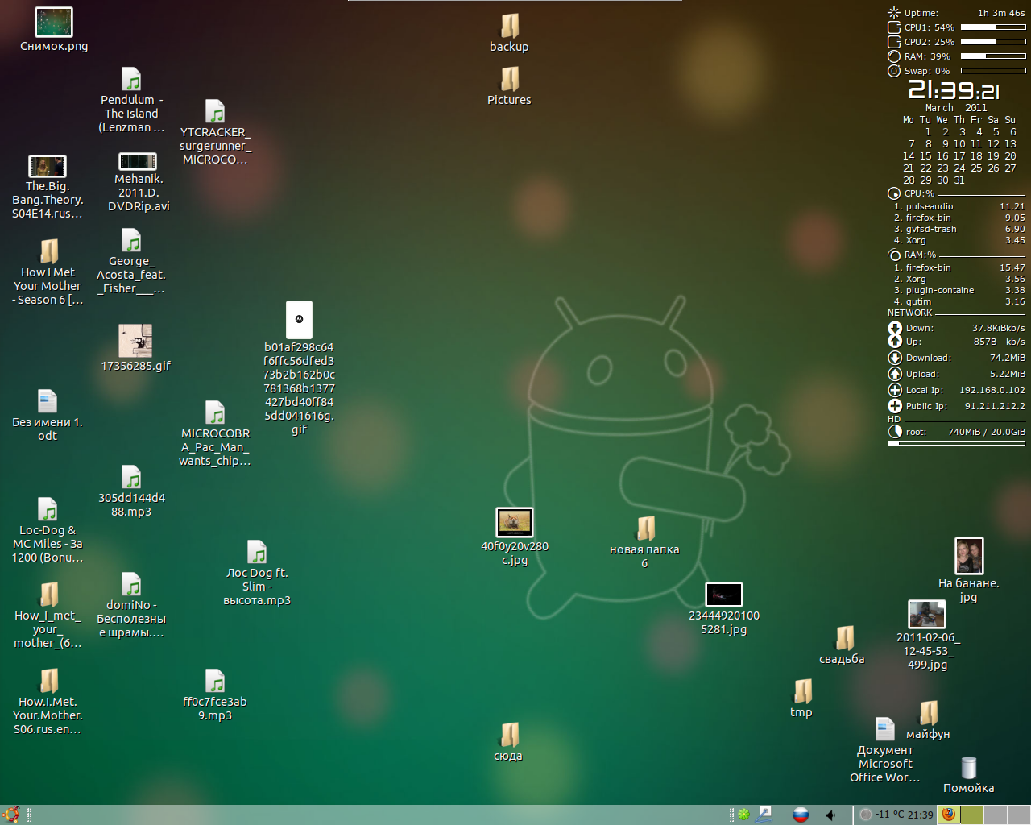
Task: Select domiNo - Бесполезные шрамы audio file
Action: pos(131,605)
